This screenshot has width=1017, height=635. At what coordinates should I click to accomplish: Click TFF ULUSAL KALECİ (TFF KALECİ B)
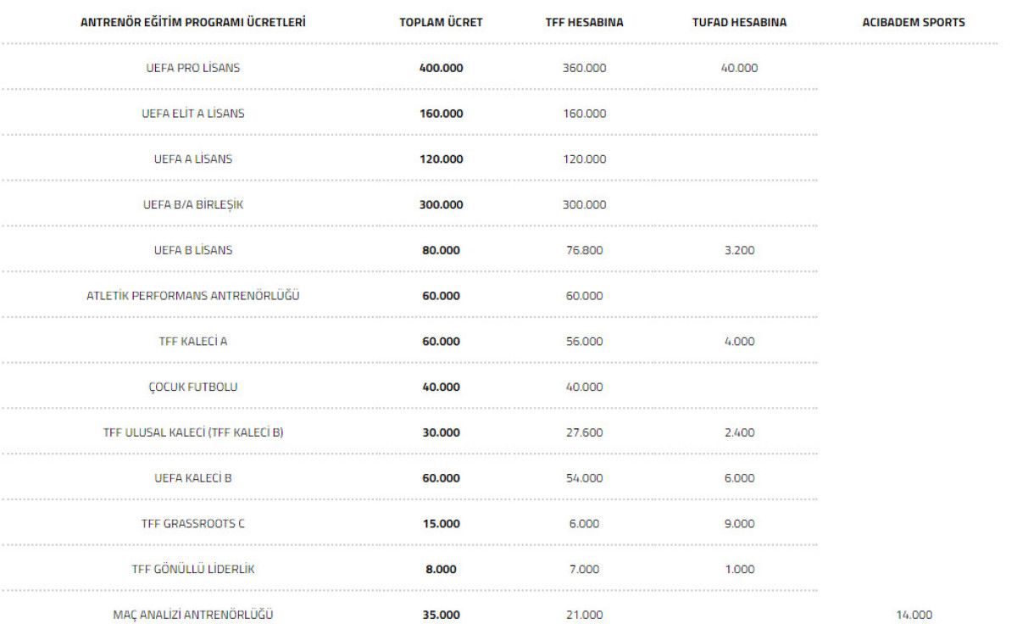click(193, 432)
